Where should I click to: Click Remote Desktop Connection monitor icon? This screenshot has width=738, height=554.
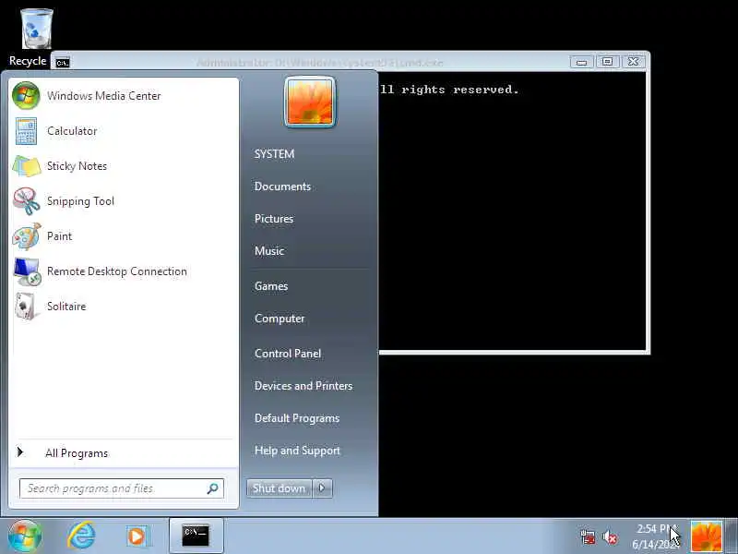(28, 271)
